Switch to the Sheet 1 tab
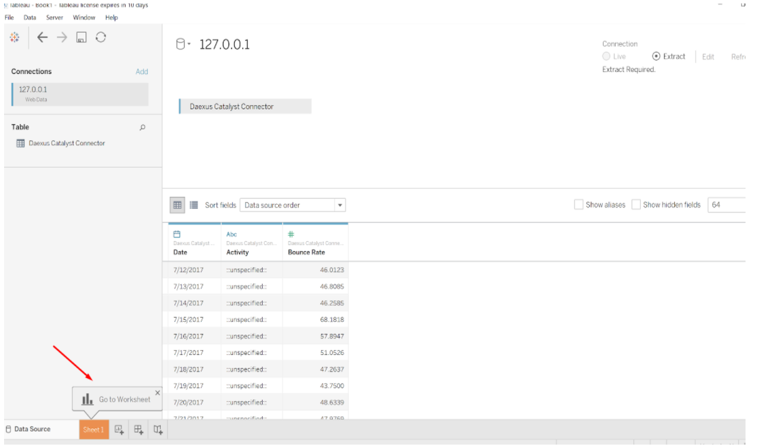The height and width of the screenshot is (448, 759). (x=94, y=430)
